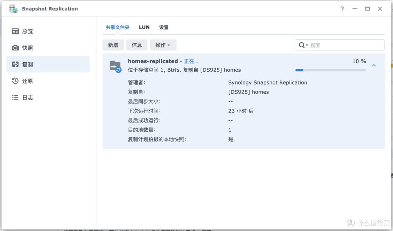Switch to the 共享文件夹 tab
The height and width of the screenshot is (231, 393).
click(x=118, y=27)
